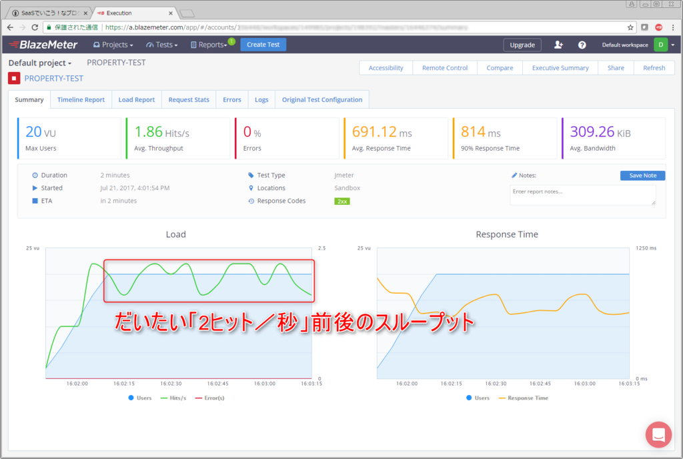Click the PROPERTY-TEST breadcrumb text
Screen dimensions: 683x459
coord(116,63)
